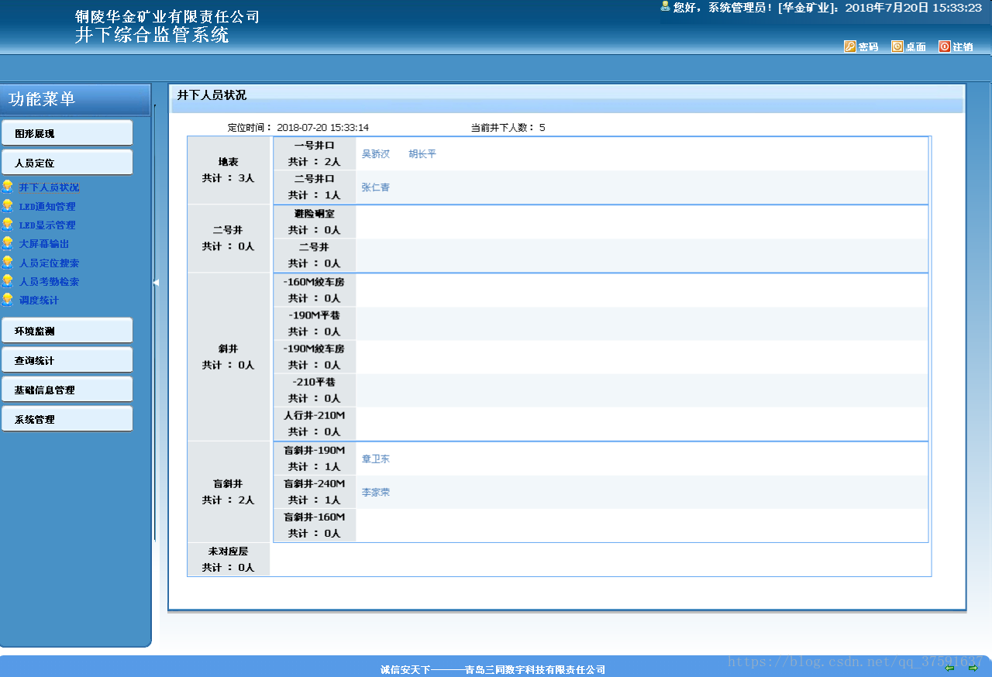Open the 查询统计 menu section

pyautogui.click(x=67, y=359)
